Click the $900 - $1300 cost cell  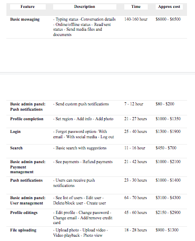(167, 230)
